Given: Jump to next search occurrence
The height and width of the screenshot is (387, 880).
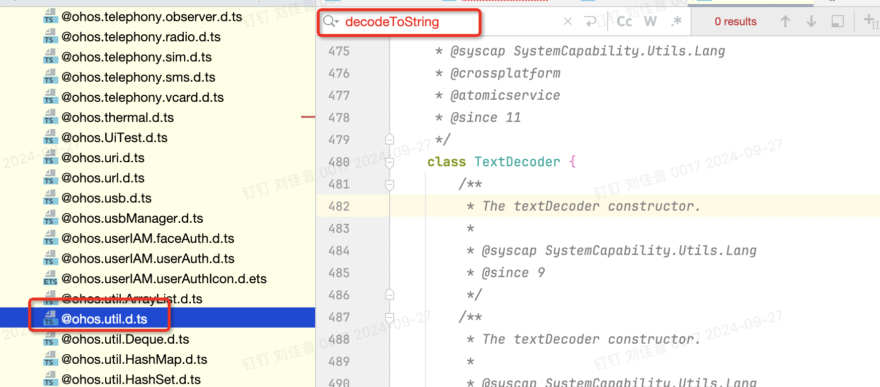Looking at the screenshot, I should click(x=811, y=21).
